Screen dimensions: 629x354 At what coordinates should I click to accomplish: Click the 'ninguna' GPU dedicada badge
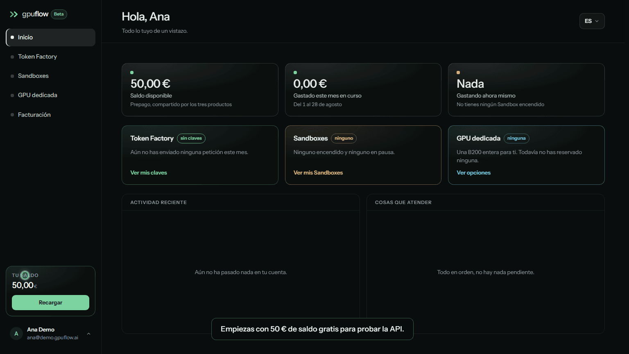(x=516, y=138)
